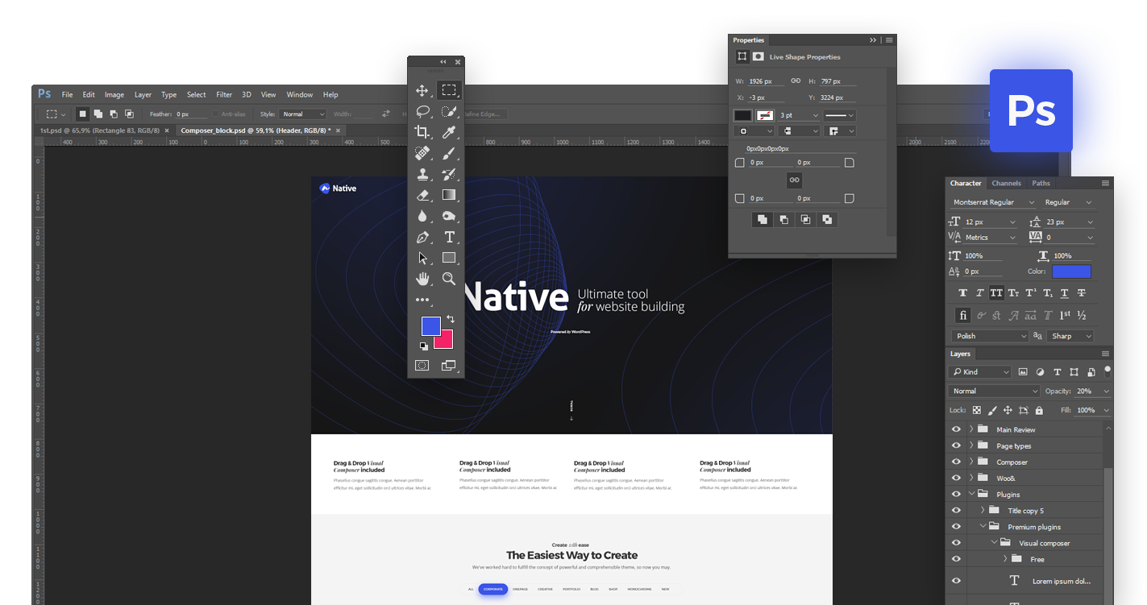This screenshot has width=1147, height=605.
Task: Open the Edit Toolbar three-dots button
Action: pyautogui.click(x=422, y=300)
